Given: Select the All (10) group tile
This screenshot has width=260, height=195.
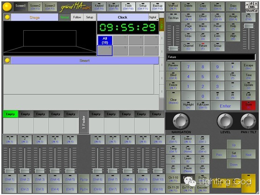Looking at the screenshot, I should click(x=105, y=40).
